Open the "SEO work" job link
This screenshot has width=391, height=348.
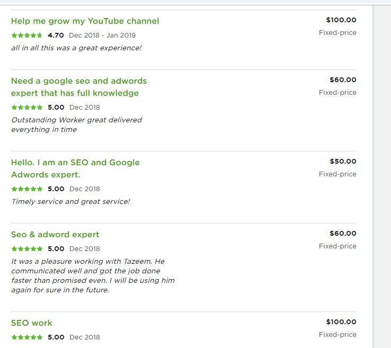pyautogui.click(x=32, y=323)
